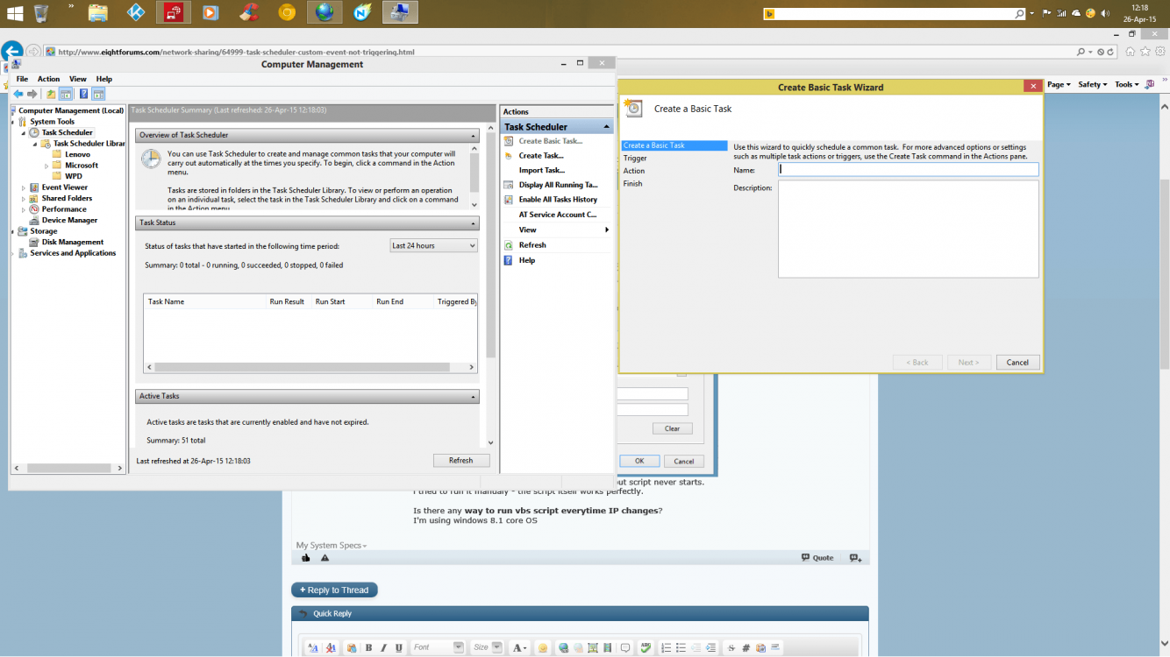Click the ordered list icon in Quick Reply
Viewport: 1170px width, 657px height.
point(667,647)
